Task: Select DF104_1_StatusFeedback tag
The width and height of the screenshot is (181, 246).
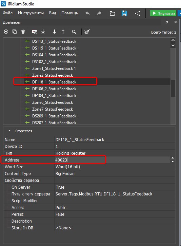Action: click(x=54, y=96)
